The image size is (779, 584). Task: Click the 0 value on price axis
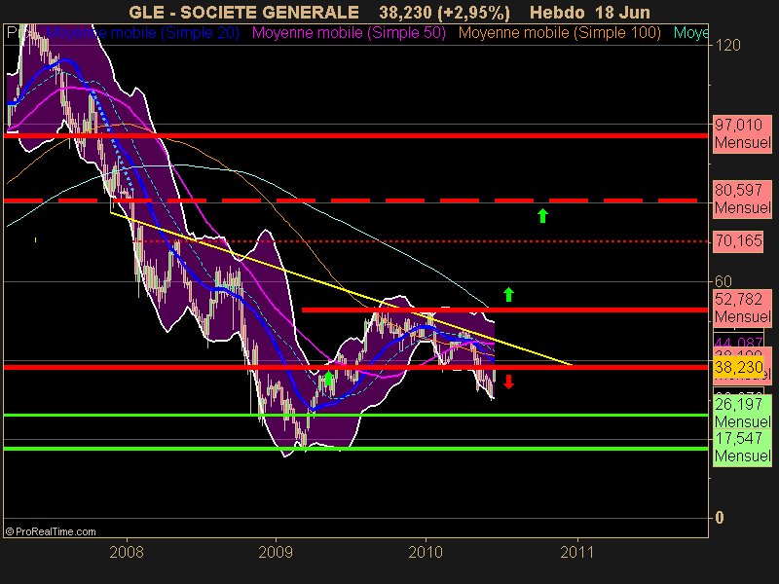tap(719, 518)
